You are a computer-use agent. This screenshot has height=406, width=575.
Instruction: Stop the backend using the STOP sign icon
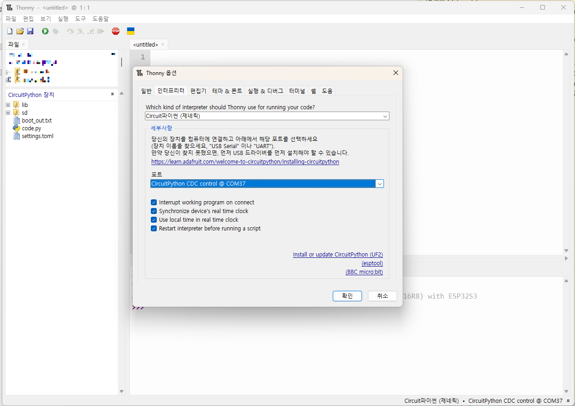(115, 31)
